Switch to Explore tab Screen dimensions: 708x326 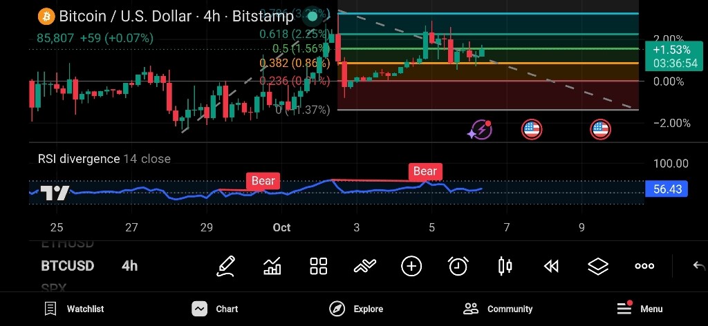tap(356, 309)
